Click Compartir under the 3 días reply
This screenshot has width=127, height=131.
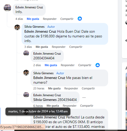[76, 47]
